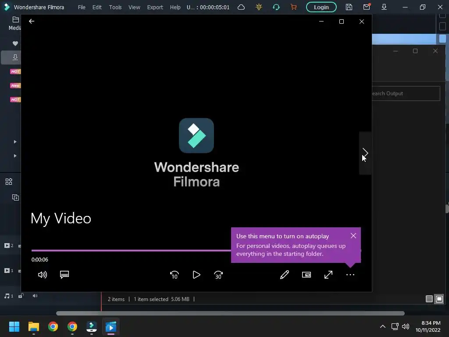
Task: Click the lightbulb tips icon
Action: (259, 7)
